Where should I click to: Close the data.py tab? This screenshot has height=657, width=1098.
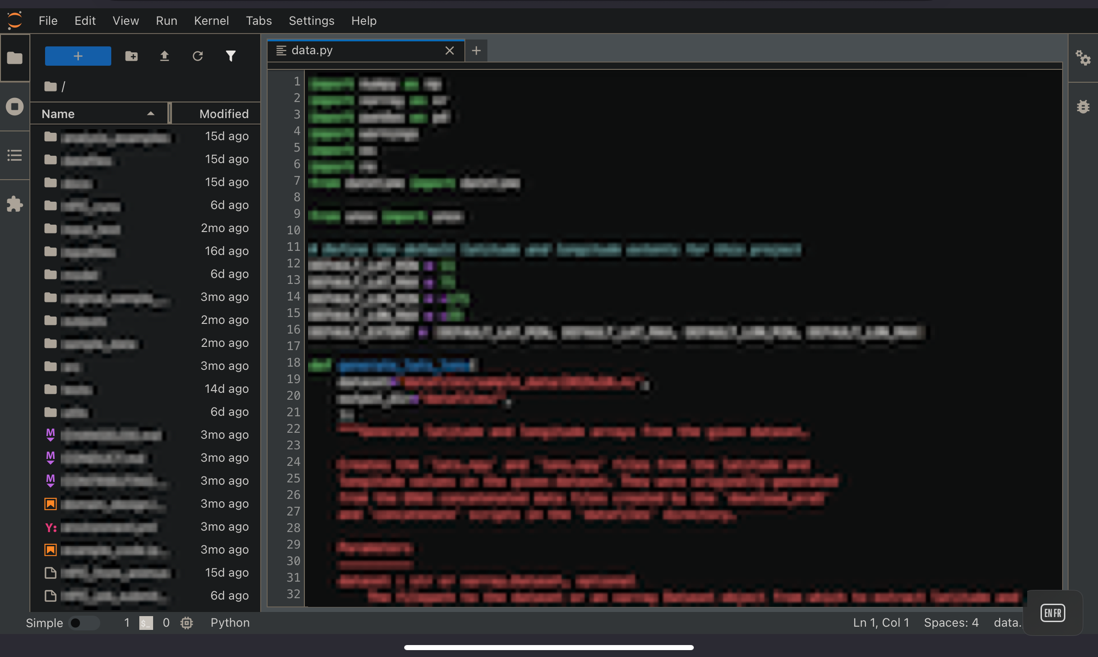[450, 51]
